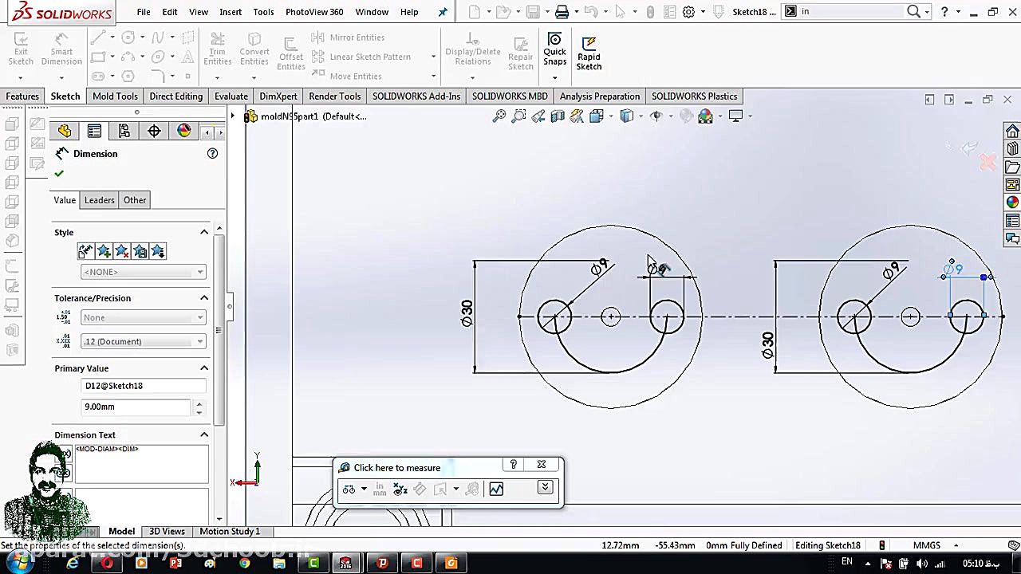Click the Create Sensor graph icon in Measure
The width and height of the screenshot is (1021, 574).
(x=496, y=489)
